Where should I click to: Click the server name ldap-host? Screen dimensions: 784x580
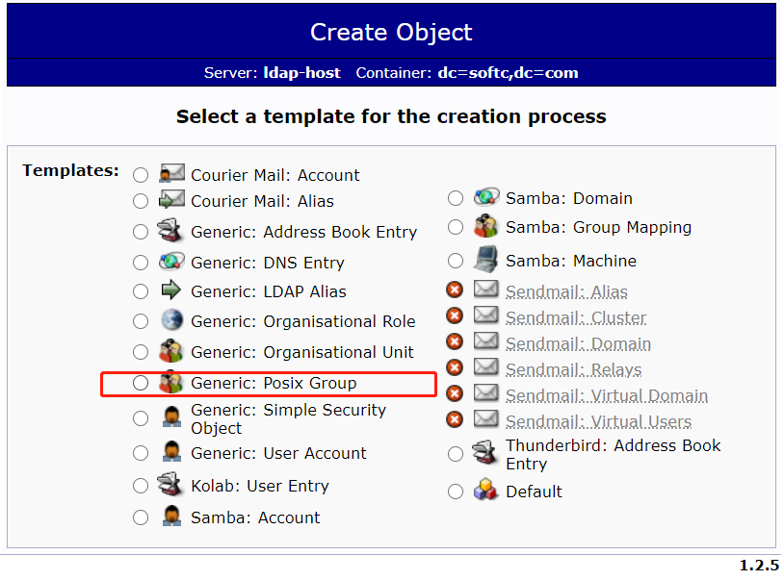tap(302, 73)
